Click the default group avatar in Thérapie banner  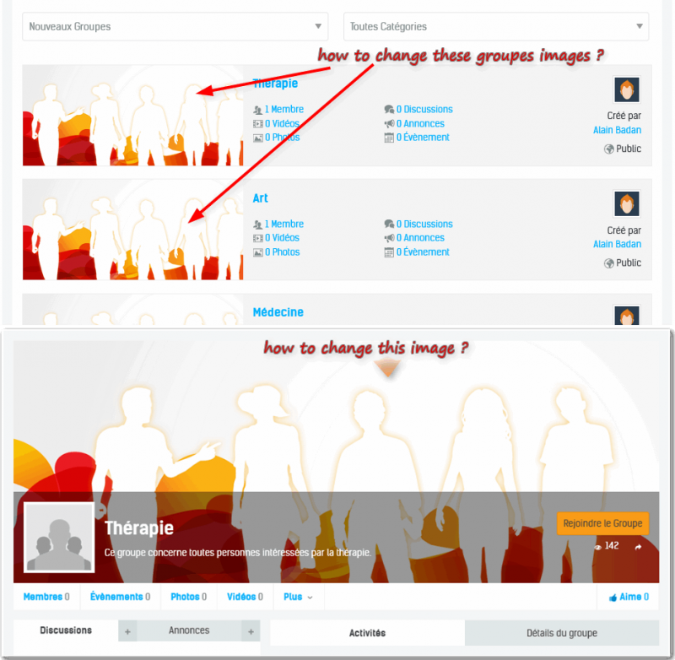pyautogui.click(x=59, y=538)
